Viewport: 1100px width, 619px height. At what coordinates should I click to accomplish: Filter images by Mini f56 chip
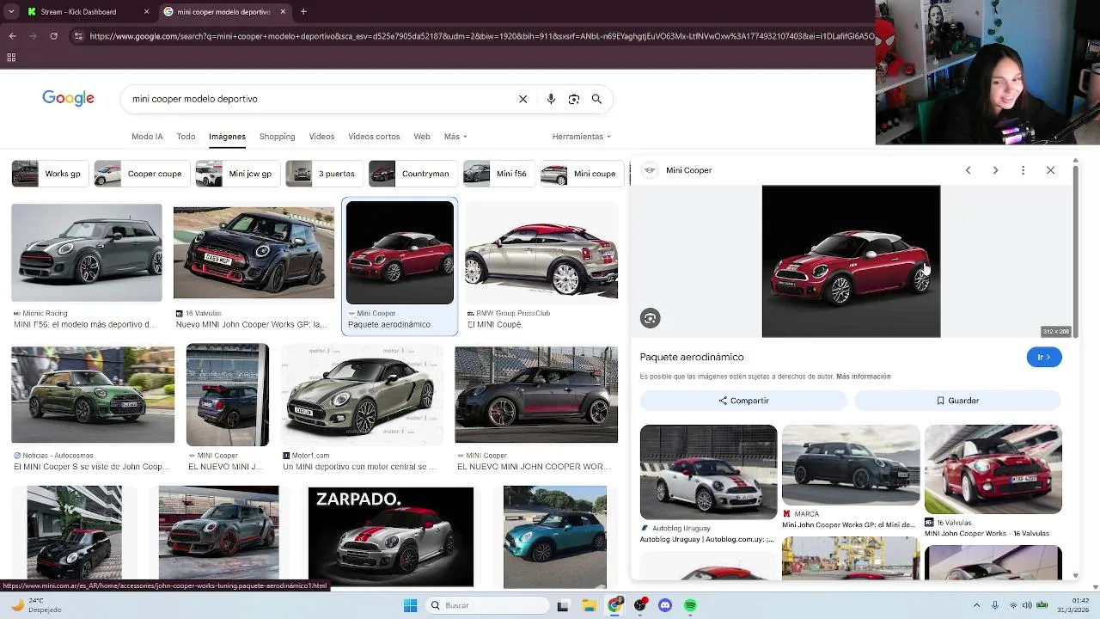[498, 174]
